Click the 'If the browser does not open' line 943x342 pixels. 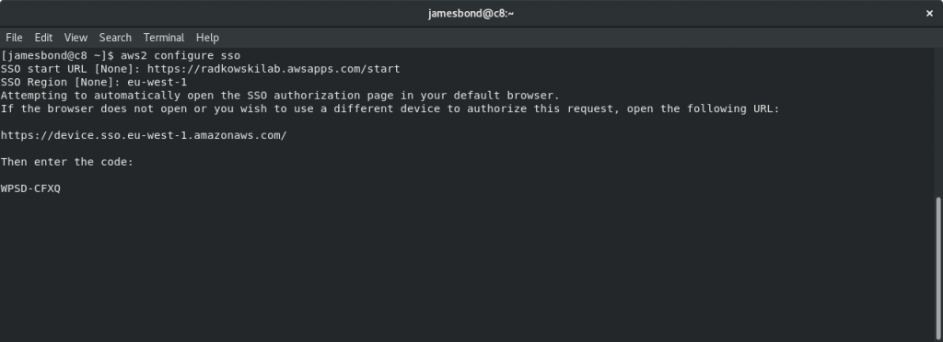click(390, 108)
